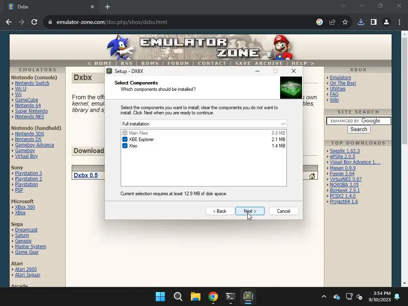Open the HOME menu on Emulator Zone
The width and height of the screenshot is (408, 306).
pyautogui.click(x=103, y=63)
